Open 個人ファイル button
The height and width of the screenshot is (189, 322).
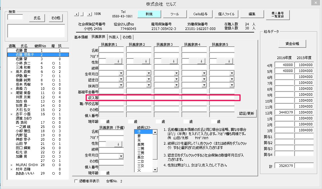226,14
